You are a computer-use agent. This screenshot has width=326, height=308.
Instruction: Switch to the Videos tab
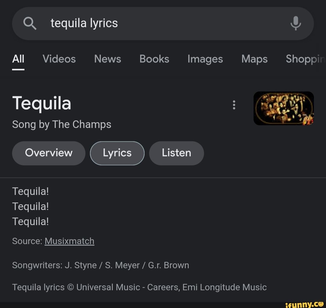59,59
